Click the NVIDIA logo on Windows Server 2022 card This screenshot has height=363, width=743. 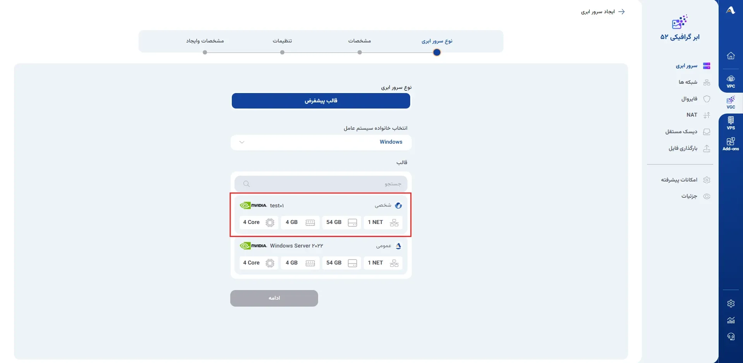click(253, 246)
